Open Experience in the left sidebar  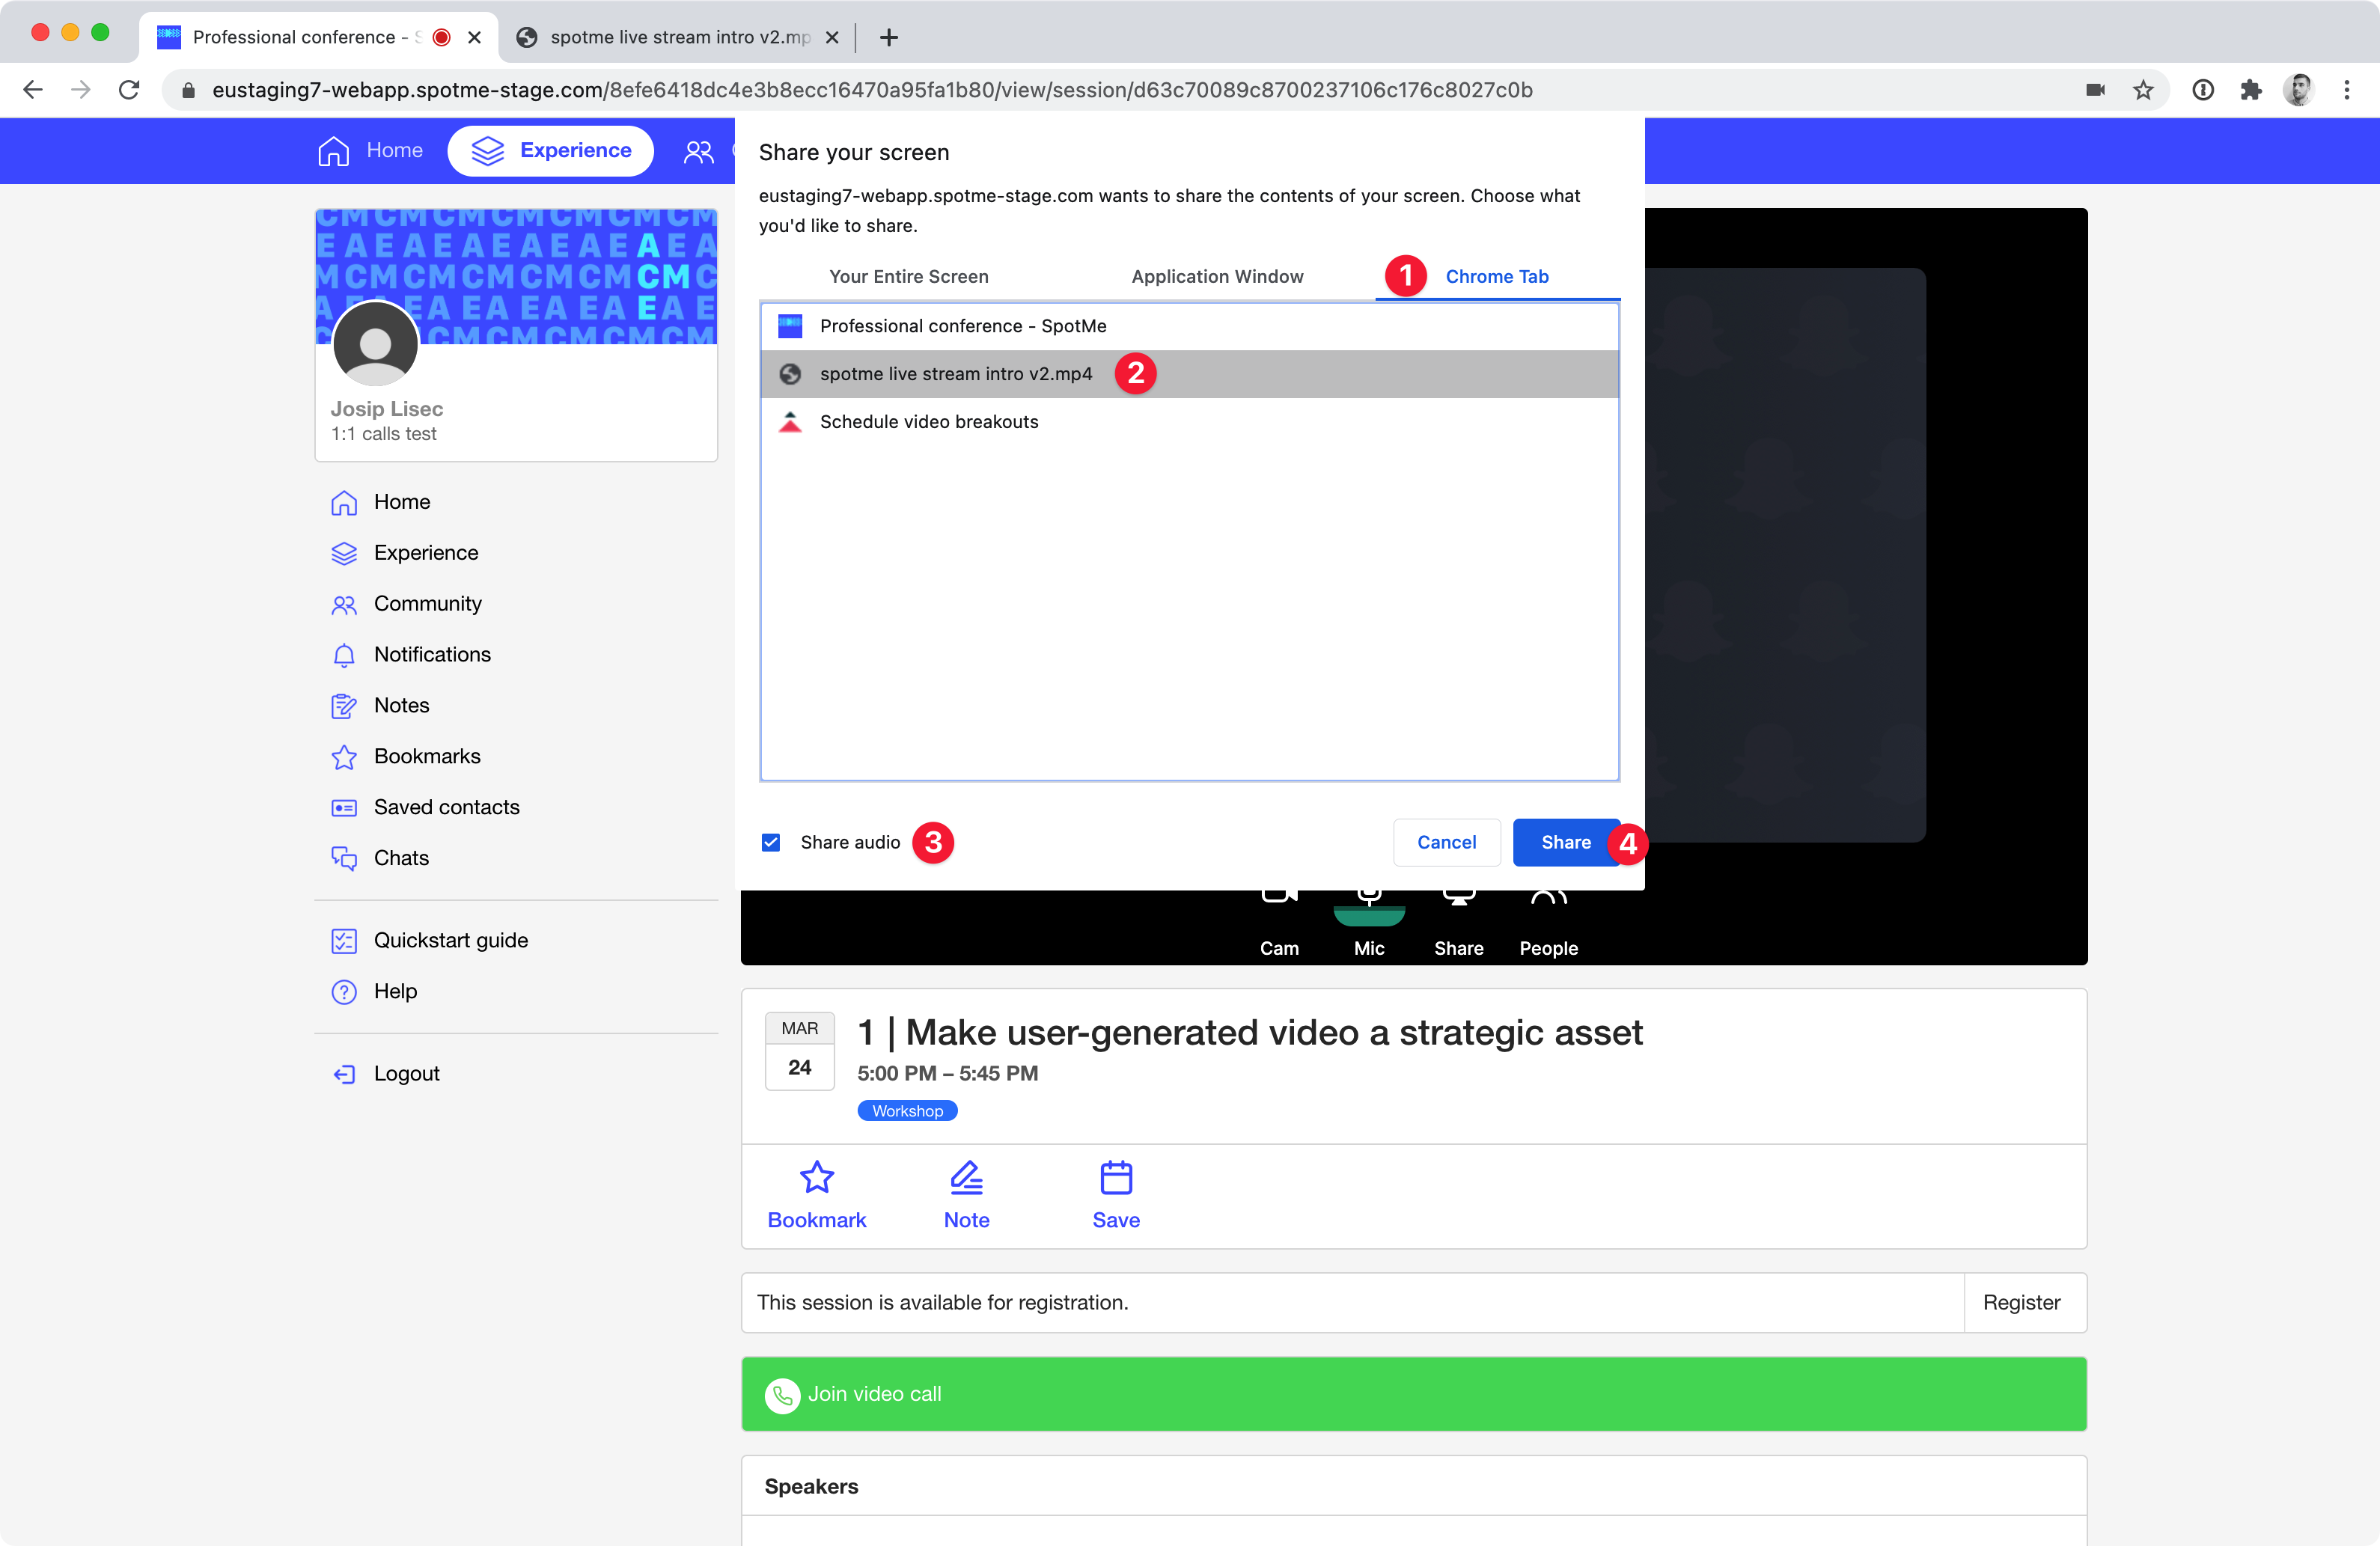tap(405, 553)
